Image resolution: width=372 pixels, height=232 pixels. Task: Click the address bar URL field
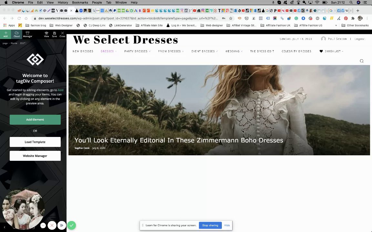pos(128,18)
